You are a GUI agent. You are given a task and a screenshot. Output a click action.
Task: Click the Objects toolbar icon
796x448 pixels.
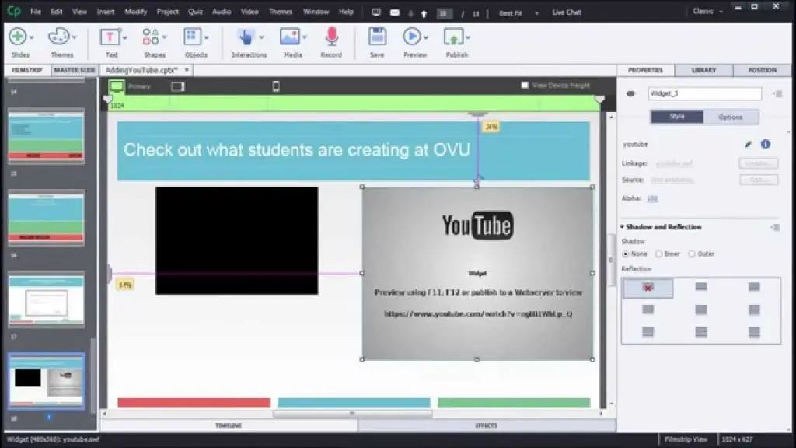pos(192,37)
